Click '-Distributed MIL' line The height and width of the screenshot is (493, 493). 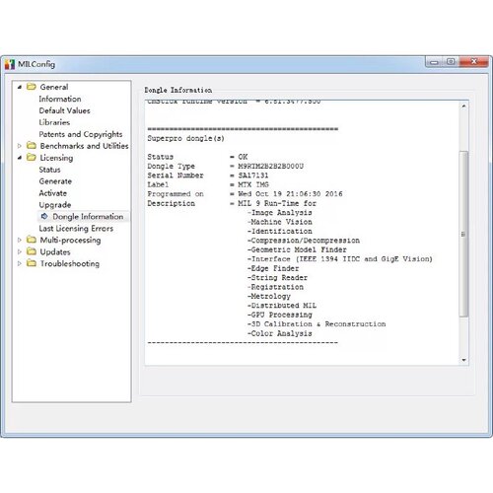282,306
